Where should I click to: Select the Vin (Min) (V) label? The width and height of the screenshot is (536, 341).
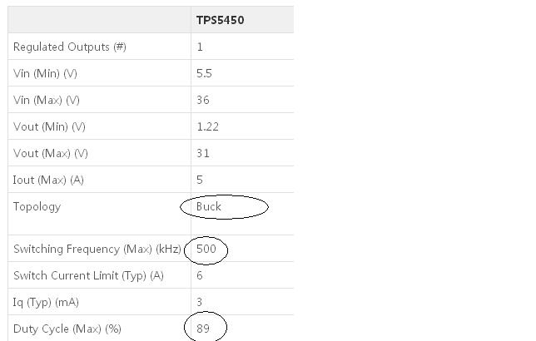pos(46,73)
